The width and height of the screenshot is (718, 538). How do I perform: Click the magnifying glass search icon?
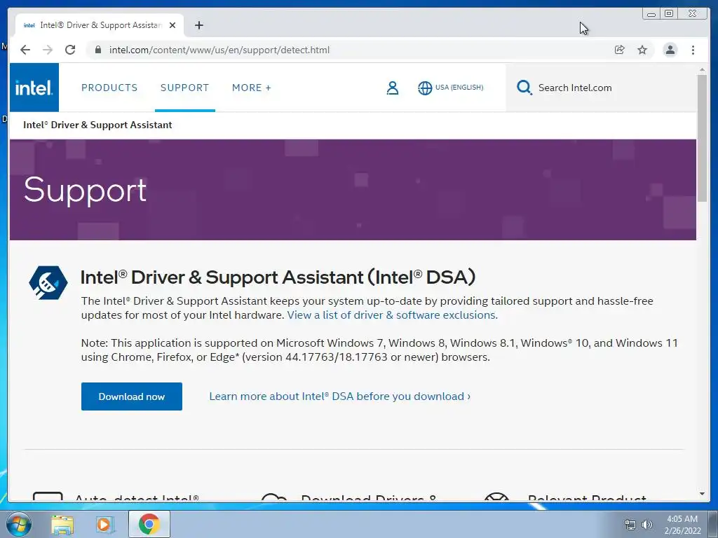(x=524, y=88)
